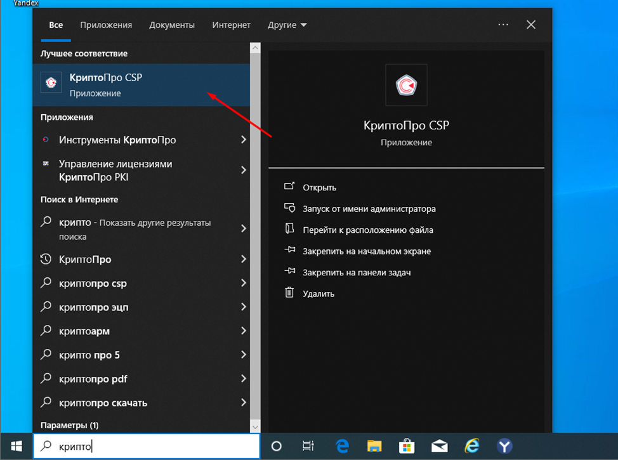Expand the криптопро скачать suggestion chevron
618x460 pixels.
pos(244,402)
